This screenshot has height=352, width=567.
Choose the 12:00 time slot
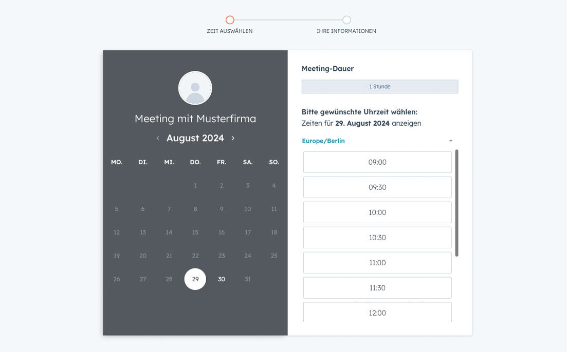point(377,312)
